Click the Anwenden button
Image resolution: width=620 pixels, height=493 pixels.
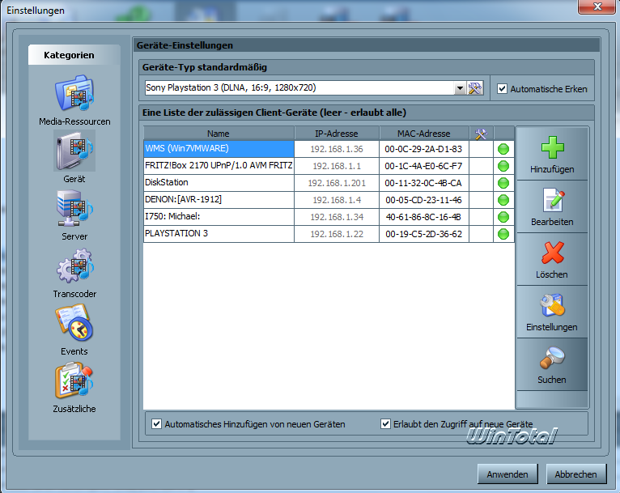(507, 474)
